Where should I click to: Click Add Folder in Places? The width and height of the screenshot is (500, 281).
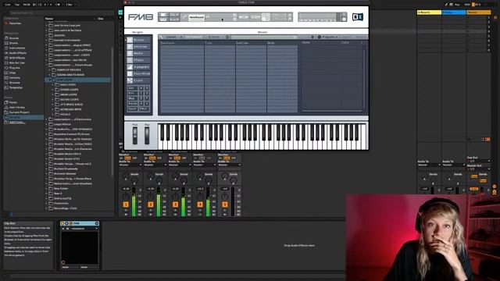[x=17, y=123]
